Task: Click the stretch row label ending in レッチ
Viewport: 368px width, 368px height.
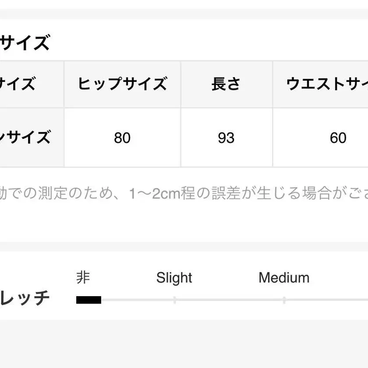Action: pos(25,297)
